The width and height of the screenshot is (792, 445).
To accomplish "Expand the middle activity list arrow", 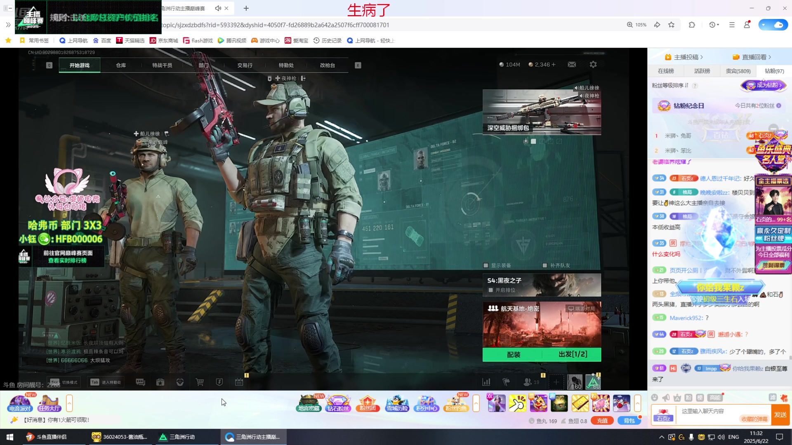I will 476,403.
